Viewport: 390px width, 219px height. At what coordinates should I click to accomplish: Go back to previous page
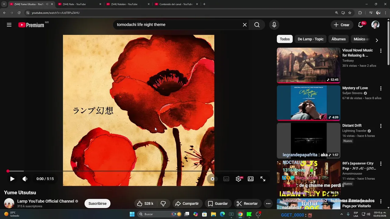[4, 13]
